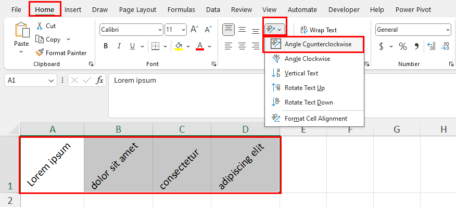Viewport: 456px width, 207px height.
Task: Open the Accounting format dropdown arrow
Action: [391, 46]
